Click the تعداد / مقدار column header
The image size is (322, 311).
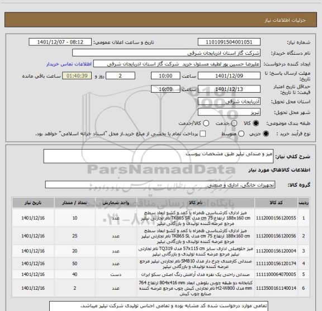click(75, 203)
